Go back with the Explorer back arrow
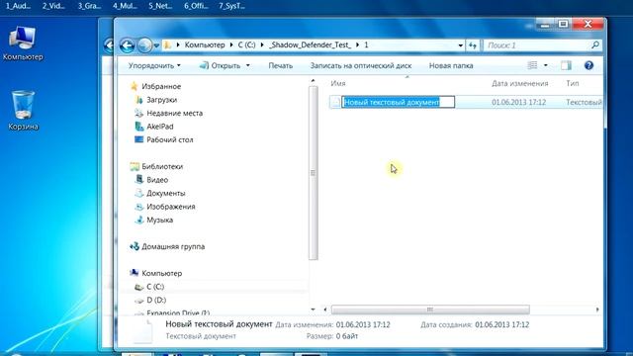Screen dimensions: 633x356 128,45
